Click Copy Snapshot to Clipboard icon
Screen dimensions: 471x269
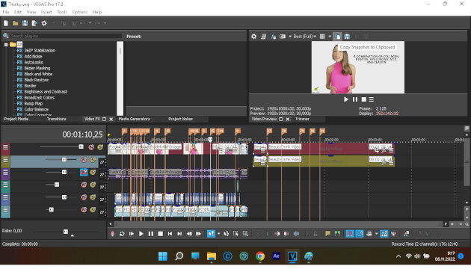[x=337, y=37]
